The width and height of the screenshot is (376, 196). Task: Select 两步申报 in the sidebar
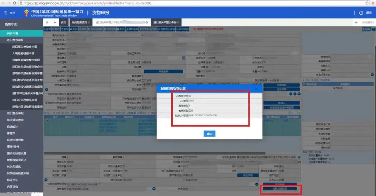[x=13, y=33]
